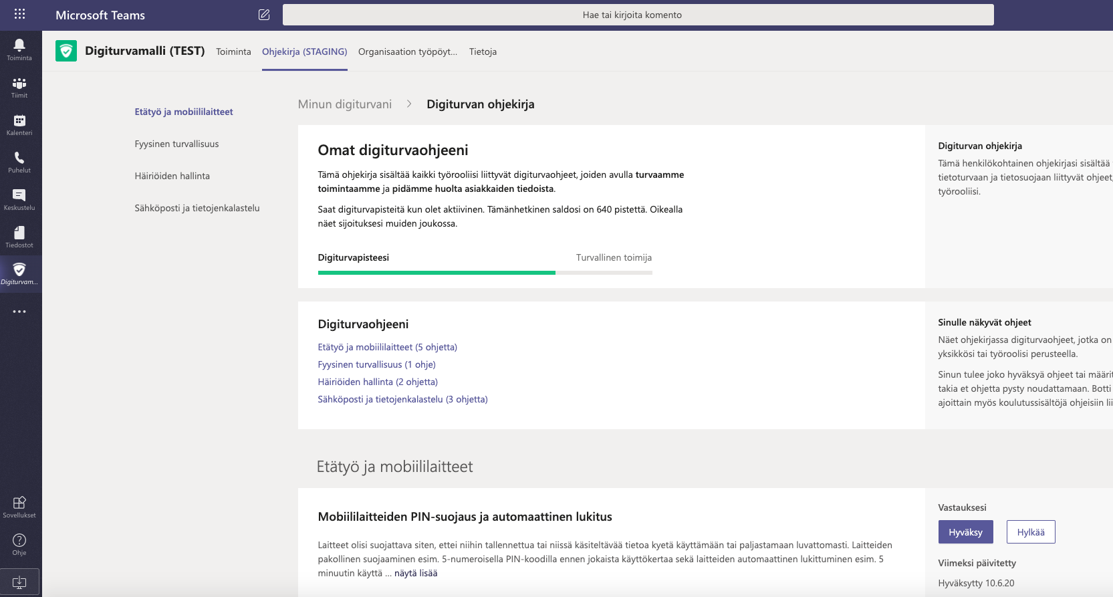Click the Vastauksesi label
The image size is (1113, 597).
962,507
